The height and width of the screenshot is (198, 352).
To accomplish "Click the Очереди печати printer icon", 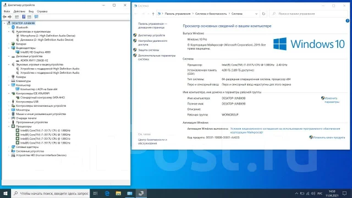I will pyautogui.click(x=13, y=118).
